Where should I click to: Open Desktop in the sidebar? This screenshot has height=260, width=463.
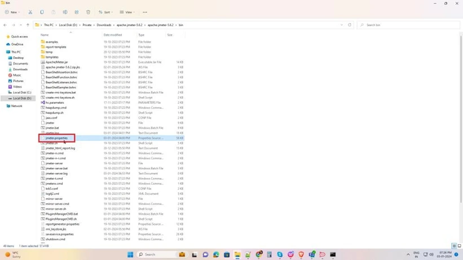pyautogui.click(x=16, y=58)
